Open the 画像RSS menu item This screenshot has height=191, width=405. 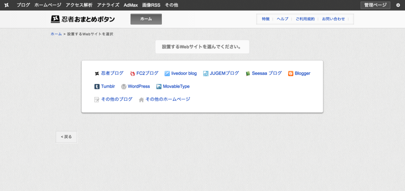pyautogui.click(x=151, y=5)
